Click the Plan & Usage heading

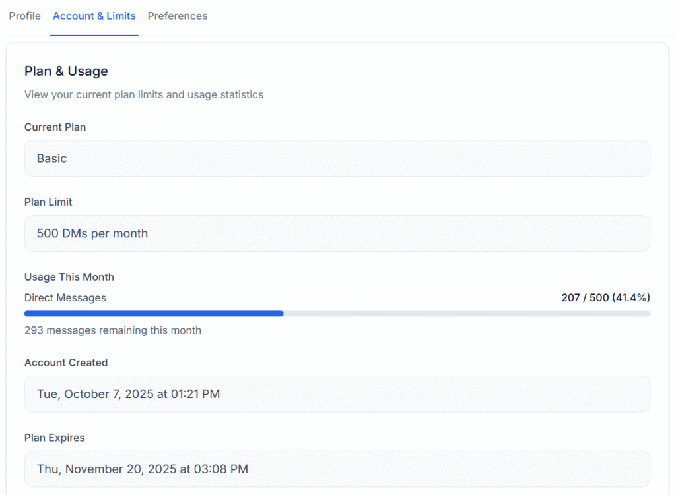click(66, 71)
